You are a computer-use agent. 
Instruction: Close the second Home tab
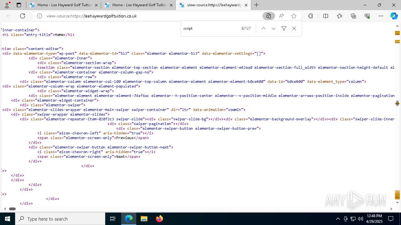tap(171, 5)
